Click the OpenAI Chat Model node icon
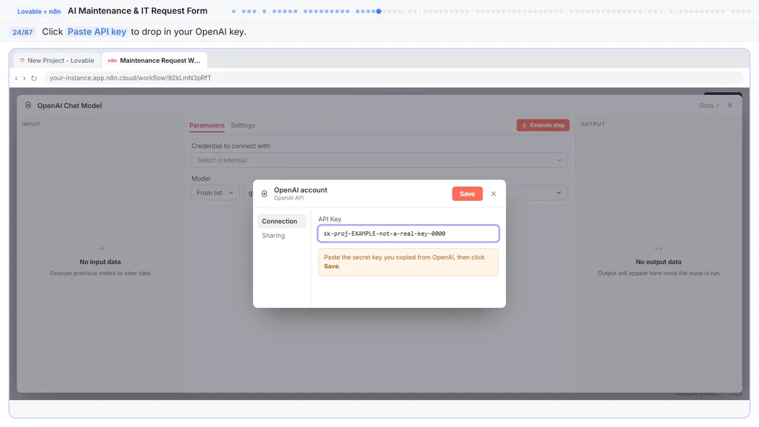 point(28,106)
